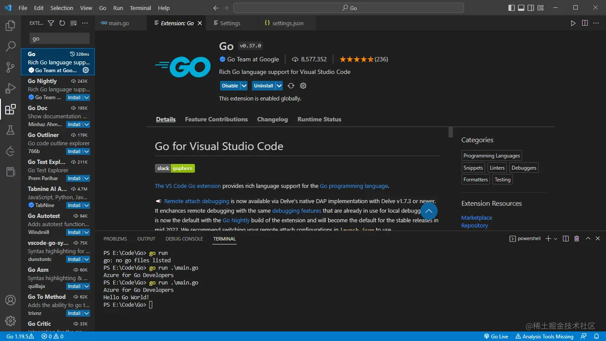The width and height of the screenshot is (606, 341).
Task: Open the Repository resource link
Action: tap(475, 225)
